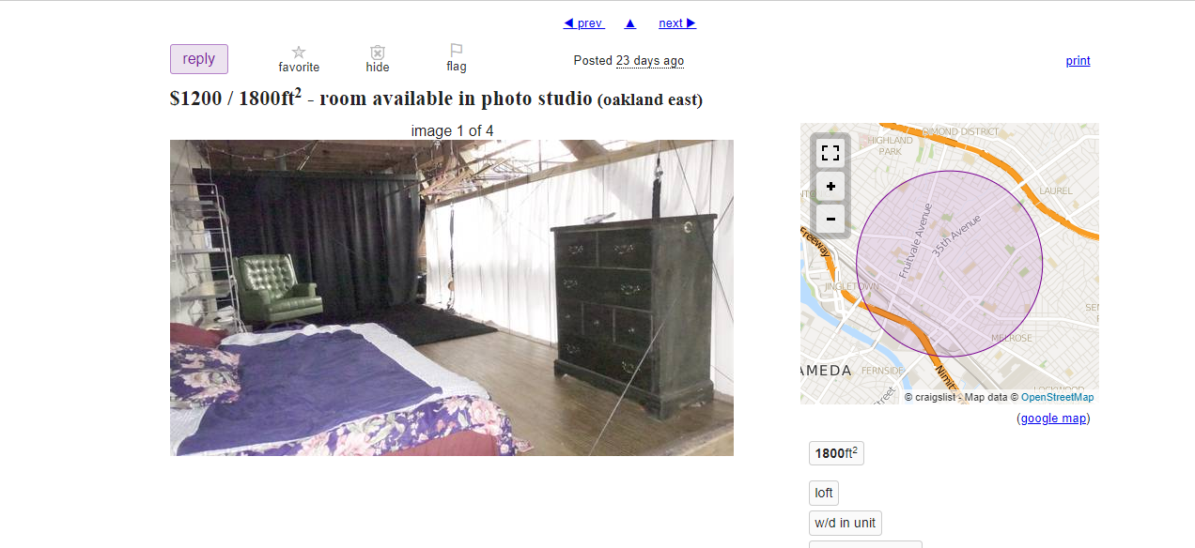Go to previous posting
Screen dimensions: 1195x548
click(583, 23)
